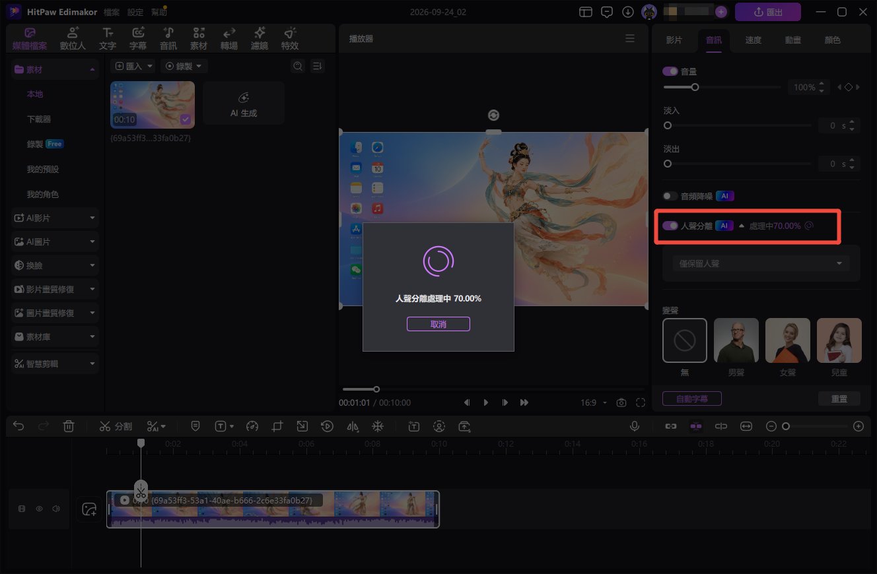Expand the AI影片 section
Screen dimensions: 877x574
[x=55, y=217]
